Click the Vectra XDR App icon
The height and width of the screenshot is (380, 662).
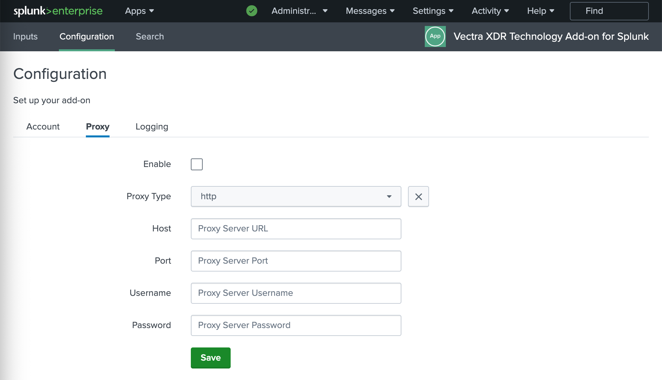pos(435,36)
